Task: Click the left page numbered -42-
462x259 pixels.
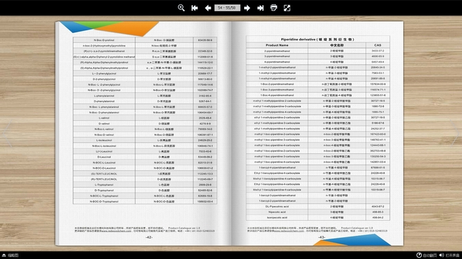Action: click(149, 237)
